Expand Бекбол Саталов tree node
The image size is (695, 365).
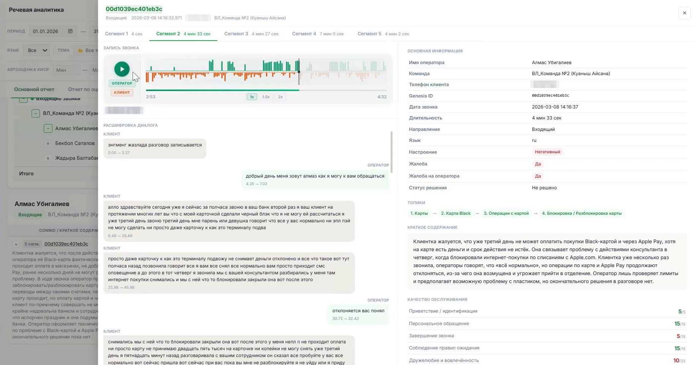pos(48,143)
